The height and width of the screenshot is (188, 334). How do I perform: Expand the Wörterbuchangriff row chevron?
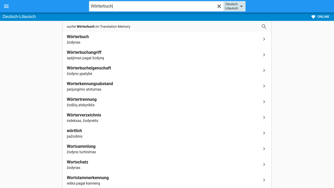(x=264, y=55)
